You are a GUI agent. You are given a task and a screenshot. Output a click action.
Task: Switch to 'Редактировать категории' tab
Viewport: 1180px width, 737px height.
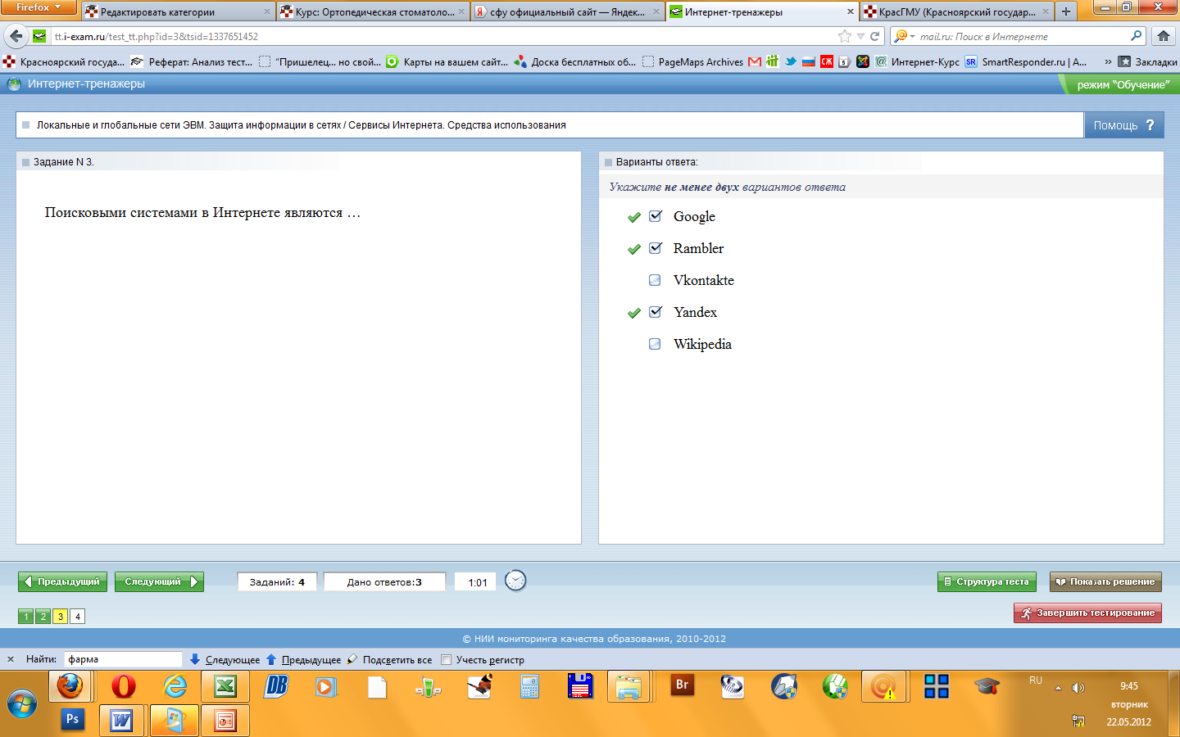click(x=178, y=11)
